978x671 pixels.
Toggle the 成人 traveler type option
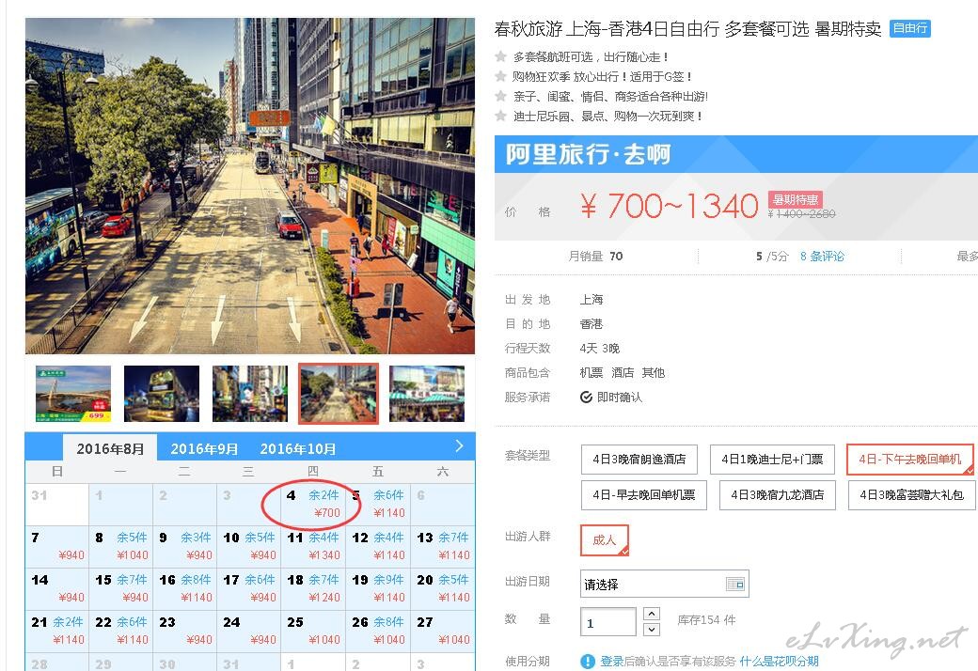tap(605, 540)
